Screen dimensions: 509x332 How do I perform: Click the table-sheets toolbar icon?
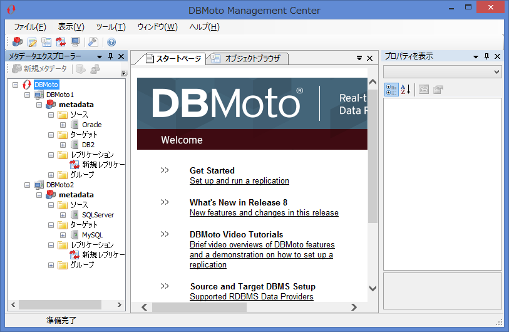[x=46, y=42]
